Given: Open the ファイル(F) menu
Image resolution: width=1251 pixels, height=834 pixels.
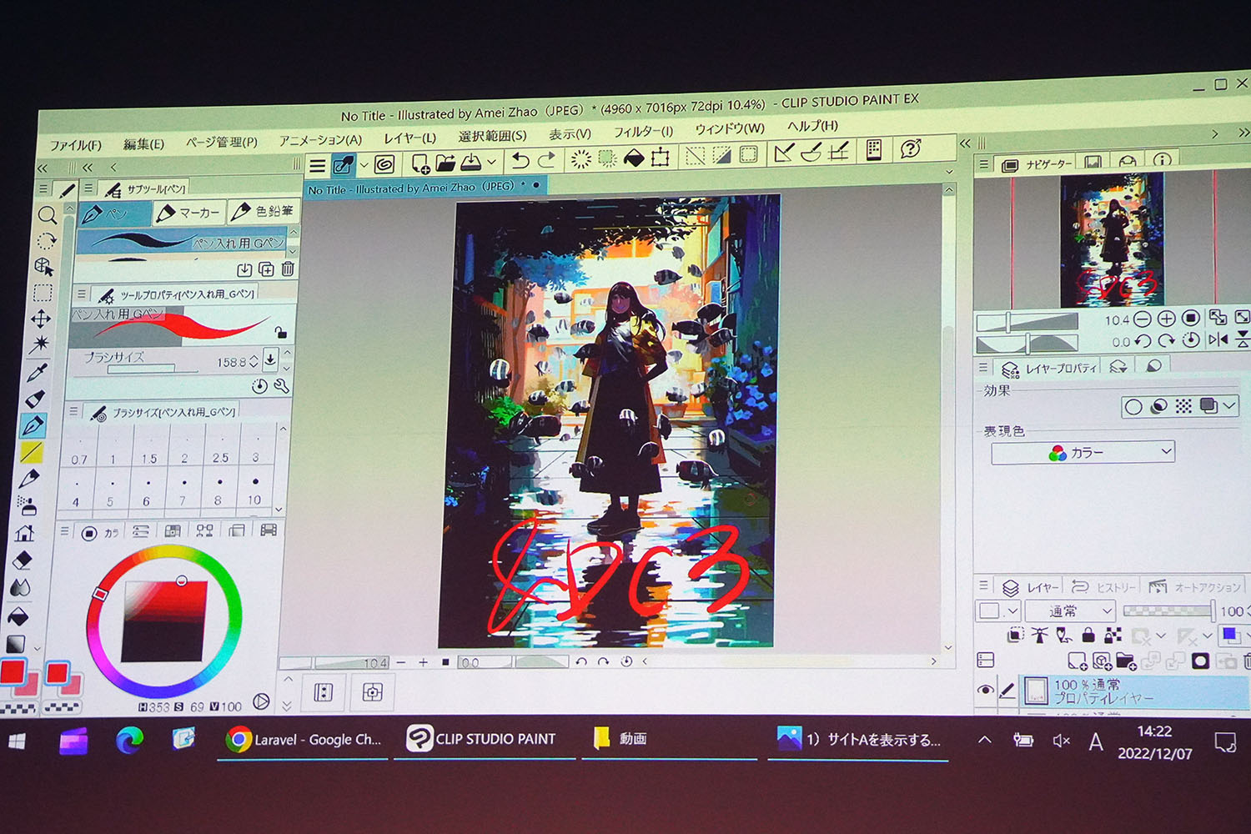Looking at the screenshot, I should click(75, 146).
